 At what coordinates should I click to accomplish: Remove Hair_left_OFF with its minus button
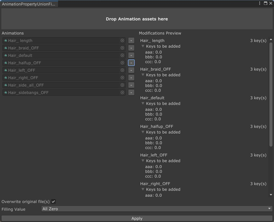pyautogui.click(x=131, y=70)
